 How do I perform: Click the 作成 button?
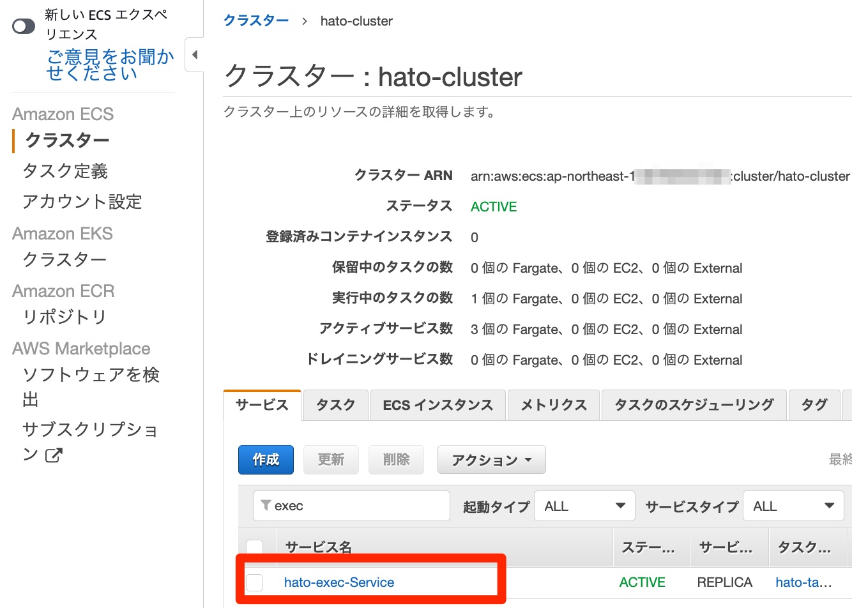tap(266, 459)
